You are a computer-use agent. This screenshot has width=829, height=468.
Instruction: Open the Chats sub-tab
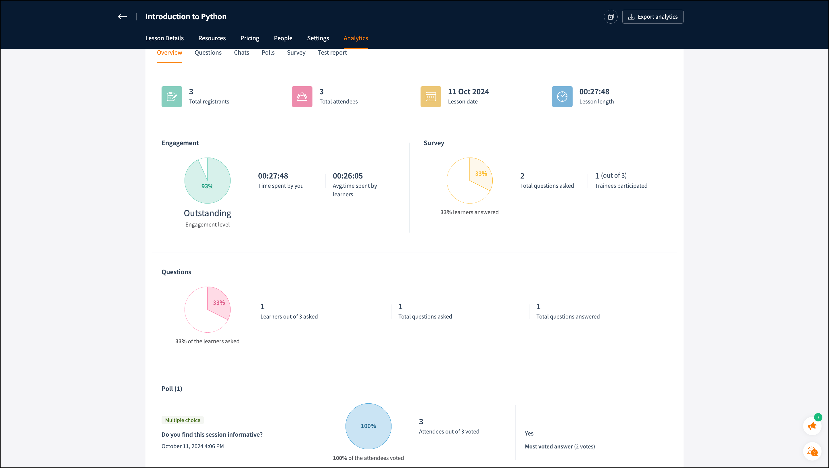241,53
